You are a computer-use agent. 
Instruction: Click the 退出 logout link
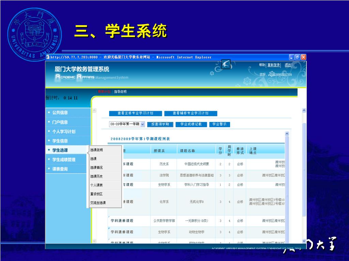(x=288, y=65)
